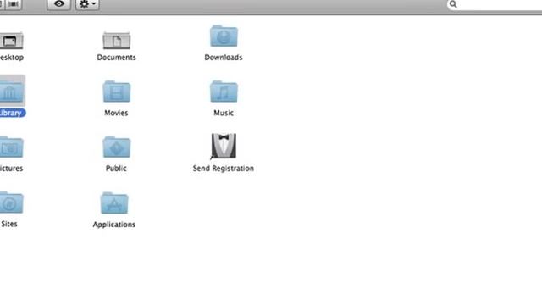The image size is (542, 305).
Task: Select the Desktop folder icon
Action: [11, 41]
